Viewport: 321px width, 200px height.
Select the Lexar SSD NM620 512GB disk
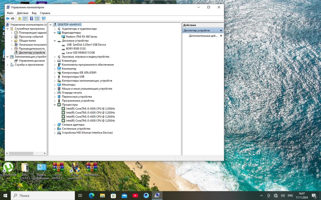pos(80,53)
